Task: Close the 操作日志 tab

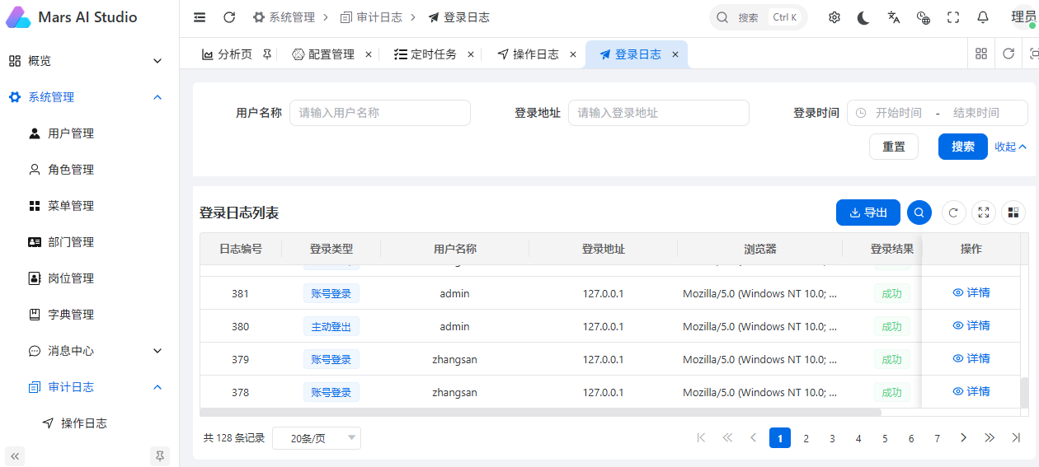Action: pos(573,54)
